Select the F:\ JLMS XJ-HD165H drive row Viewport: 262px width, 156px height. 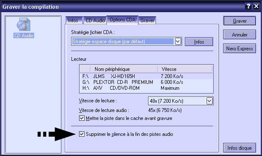tap(146, 76)
